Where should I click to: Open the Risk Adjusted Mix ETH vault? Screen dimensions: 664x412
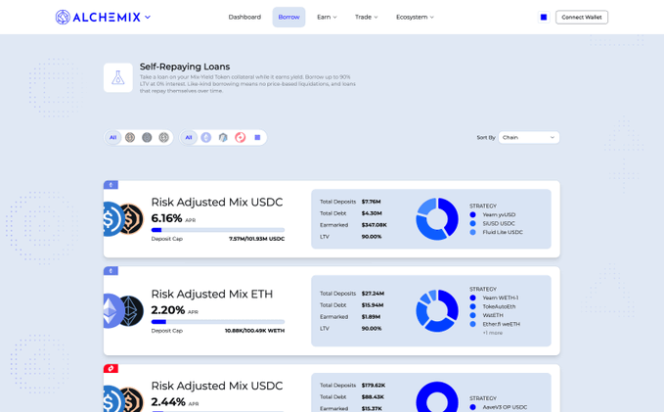212,294
